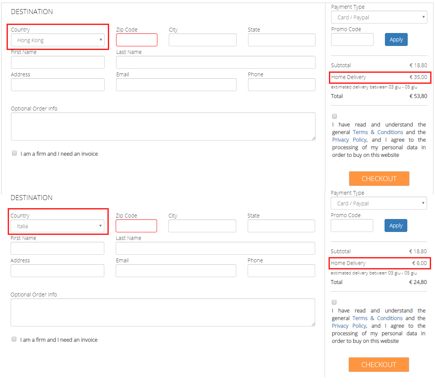
Task: Tick the firm invoice checkbox in Italia form
Action: pos(14,339)
